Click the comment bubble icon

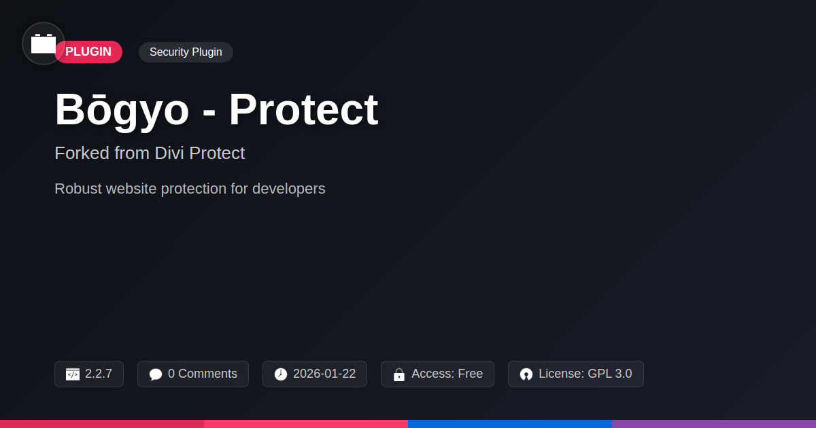pyautogui.click(x=156, y=374)
